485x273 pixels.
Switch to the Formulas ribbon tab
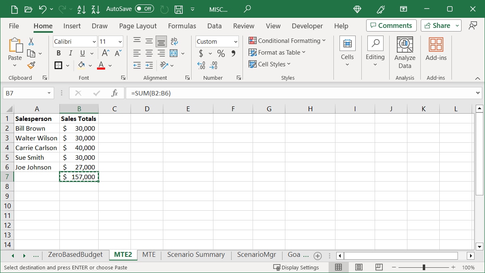point(182,25)
